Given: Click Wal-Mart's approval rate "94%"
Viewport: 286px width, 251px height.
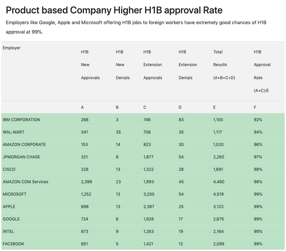Looking at the screenshot, I should 258,132.
